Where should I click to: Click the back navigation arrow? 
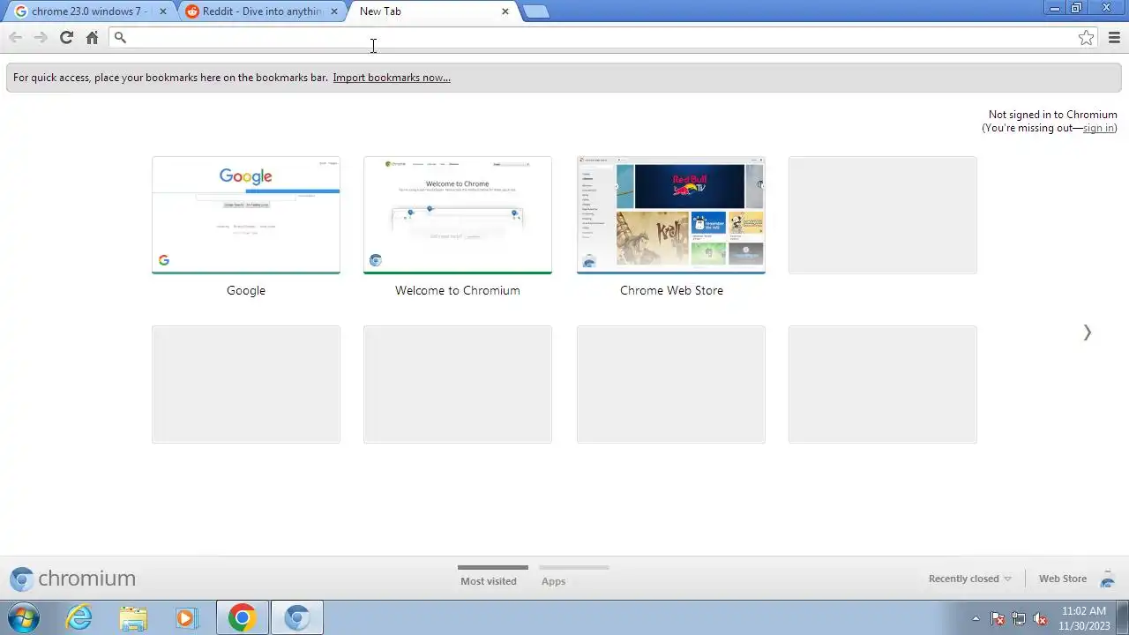[x=15, y=37]
